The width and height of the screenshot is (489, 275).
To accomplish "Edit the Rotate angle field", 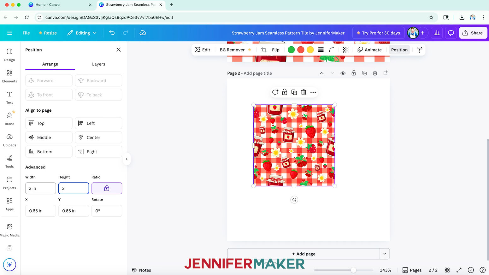I will (x=107, y=211).
